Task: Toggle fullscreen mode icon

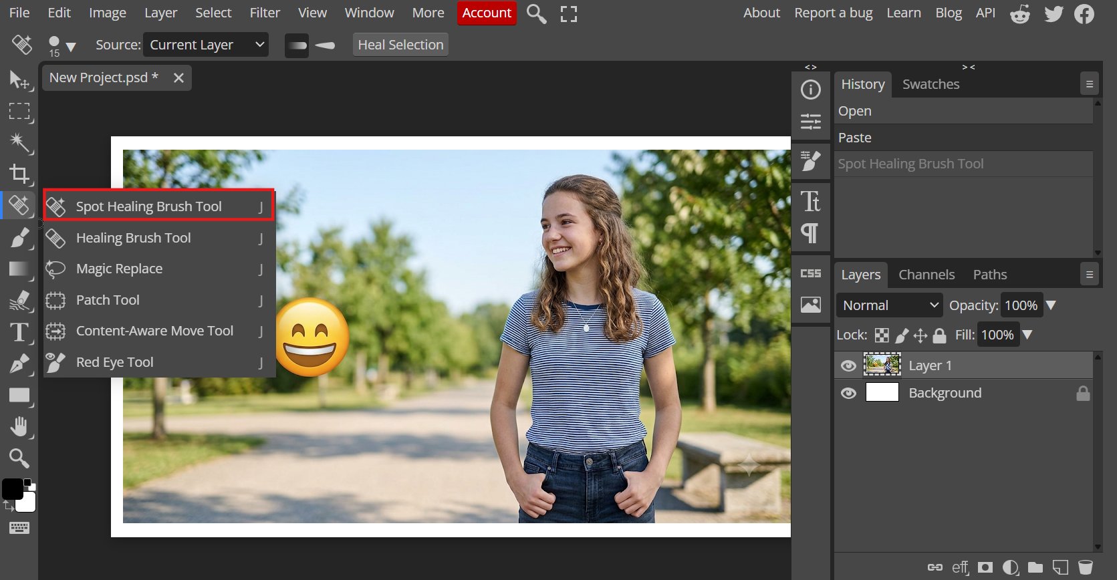Action: pyautogui.click(x=569, y=13)
